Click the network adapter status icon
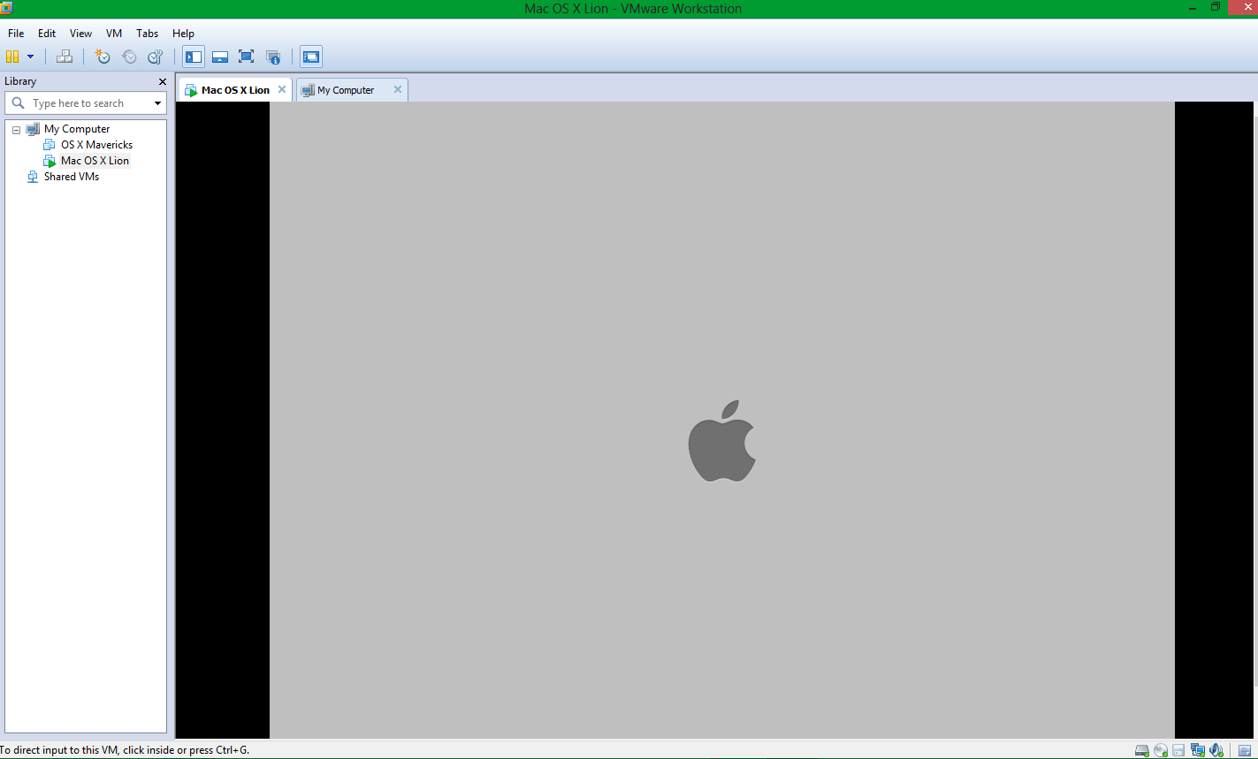Viewport: 1258px width, 759px height. coord(1198,751)
